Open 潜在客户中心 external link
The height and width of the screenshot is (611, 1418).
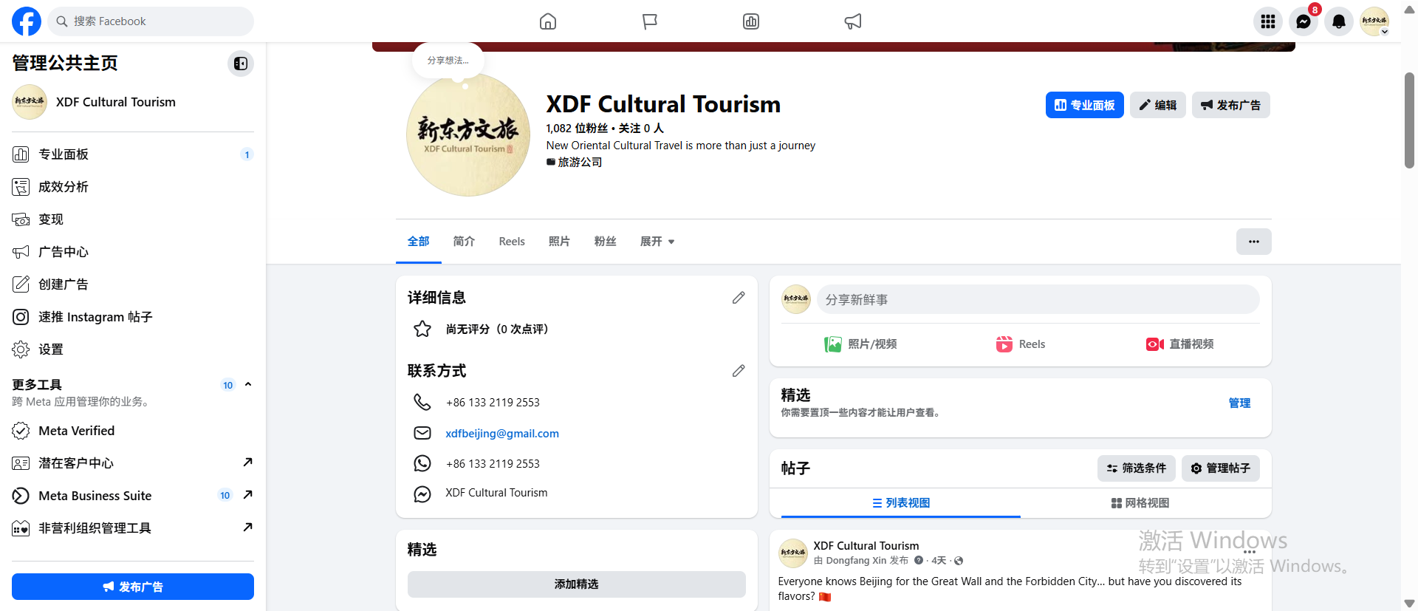click(133, 463)
